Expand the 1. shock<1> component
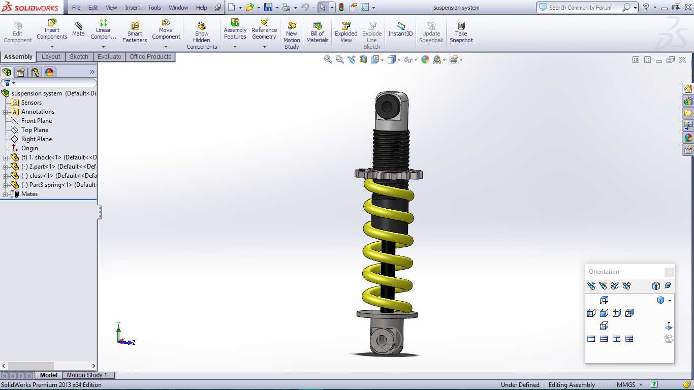Screen dimensions: 694x390 (6, 158)
